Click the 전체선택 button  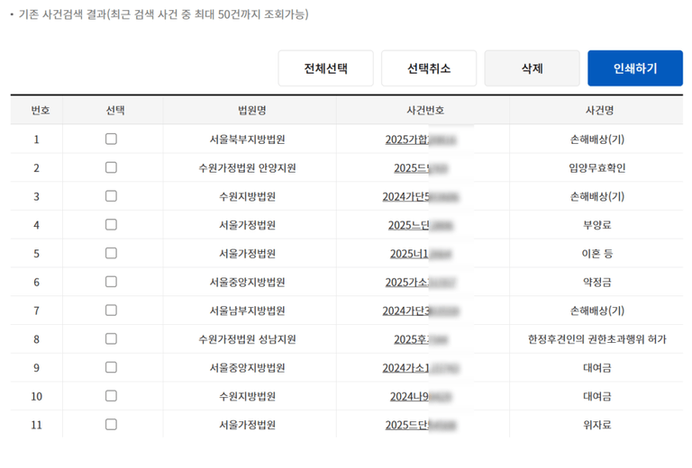325,68
